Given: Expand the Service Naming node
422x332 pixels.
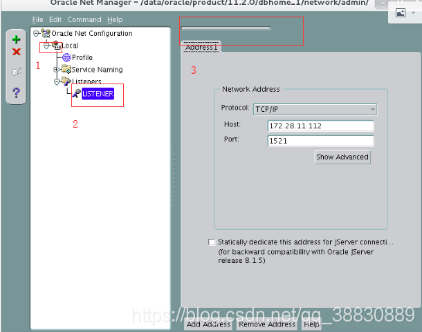Looking at the screenshot, I should coord(56,70).
